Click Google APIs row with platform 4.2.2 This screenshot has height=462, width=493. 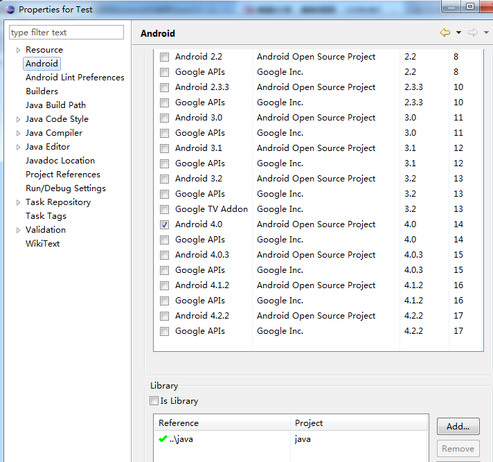(319, 331)
